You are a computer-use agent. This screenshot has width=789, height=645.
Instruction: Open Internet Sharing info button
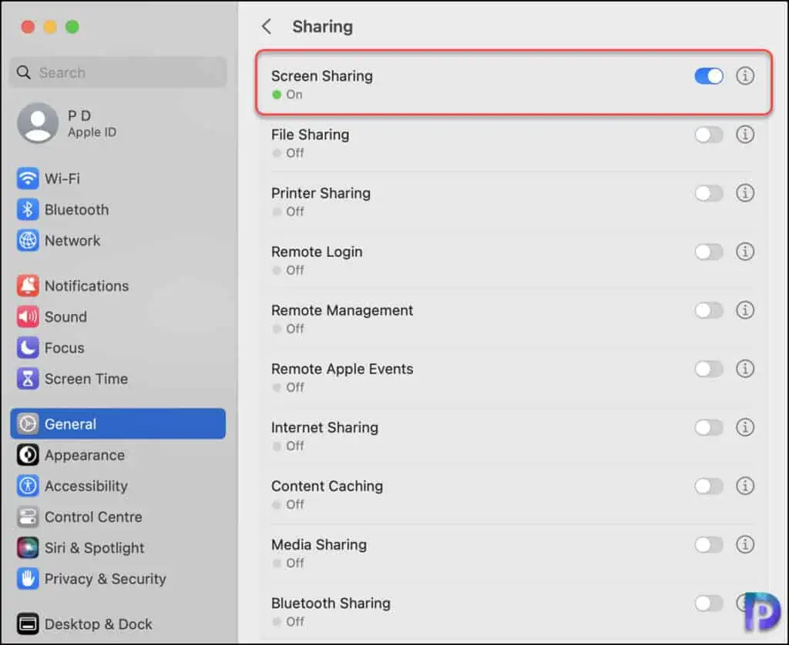pos(745,427)
